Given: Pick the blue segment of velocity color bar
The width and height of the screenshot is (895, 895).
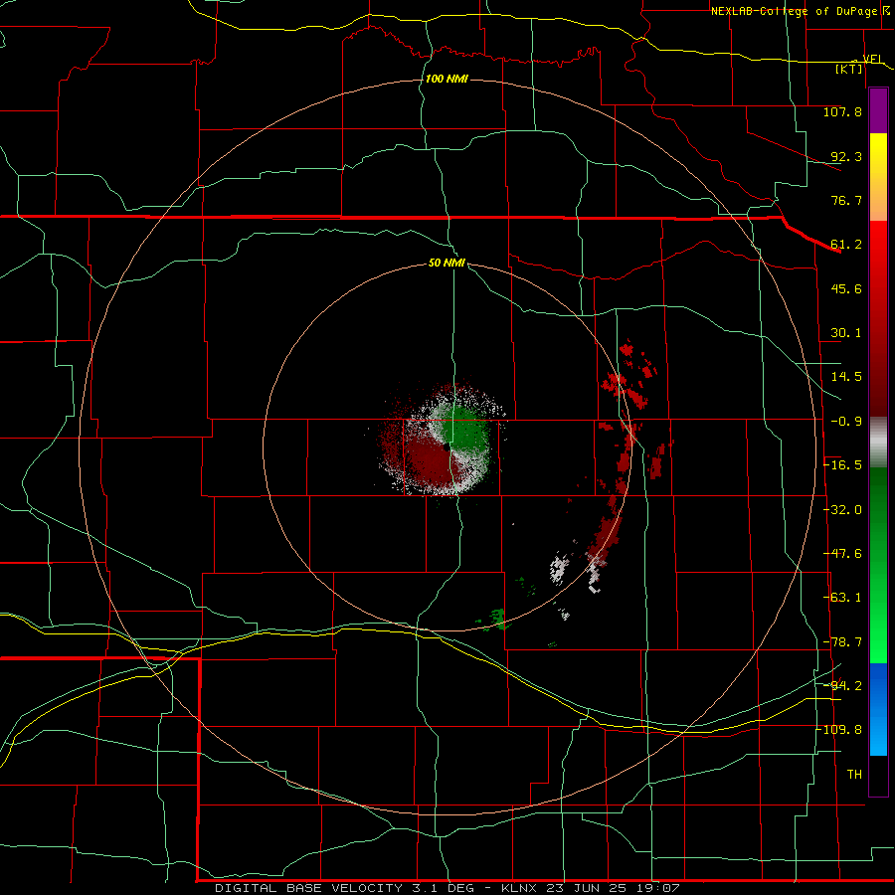Looking at the screenshot, I should coord(878,709).
